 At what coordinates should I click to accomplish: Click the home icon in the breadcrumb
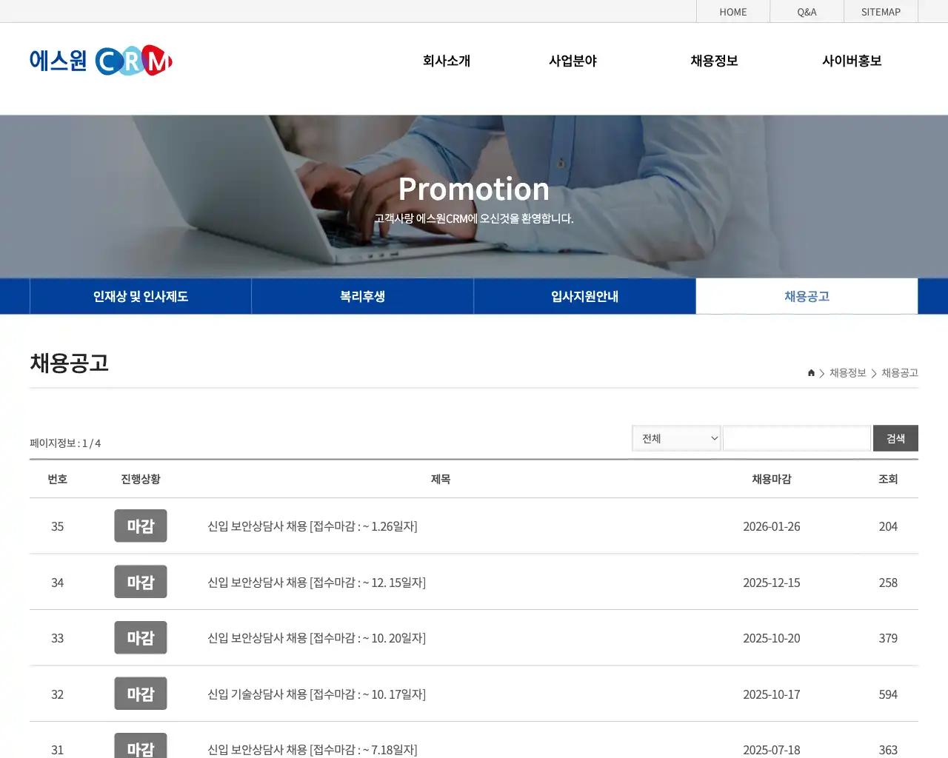click(810, 373)
